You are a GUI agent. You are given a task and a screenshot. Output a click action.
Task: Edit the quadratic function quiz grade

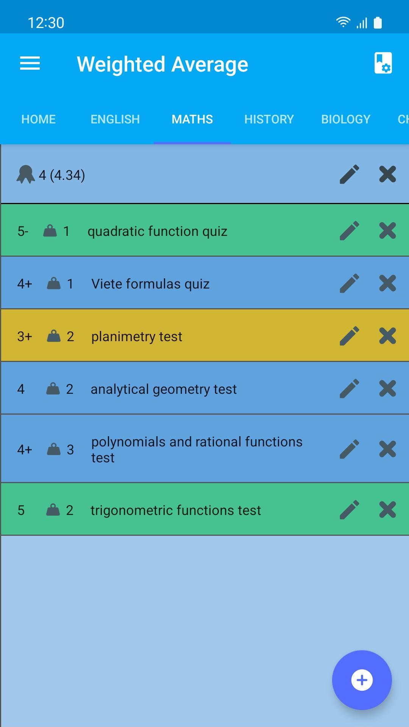[x=349, y=231]
